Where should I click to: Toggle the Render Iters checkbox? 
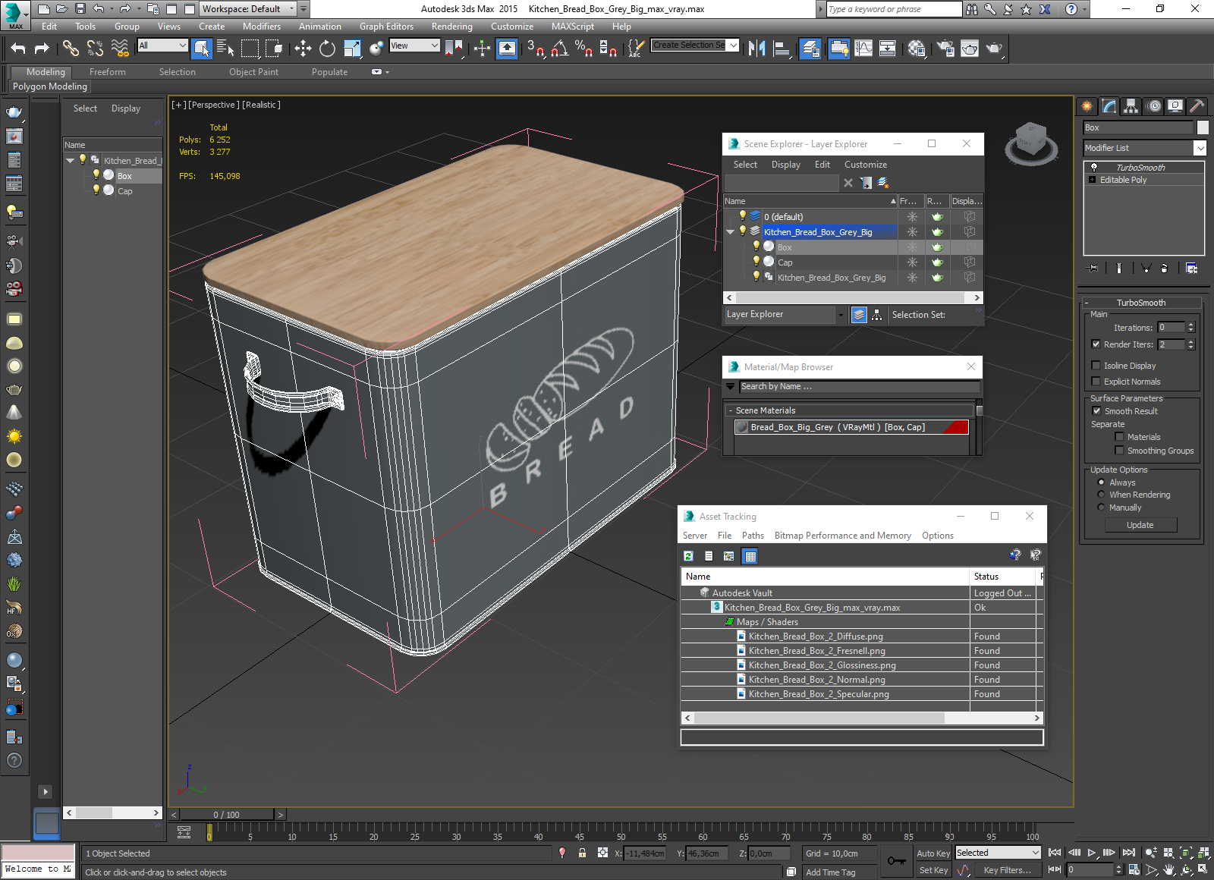click(1096, 344)
